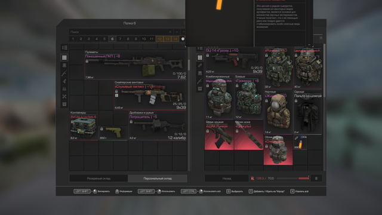Viewport: 382px width, 215px height.
Task: Filter storage by crate container icon
Action: click(64, 105)
